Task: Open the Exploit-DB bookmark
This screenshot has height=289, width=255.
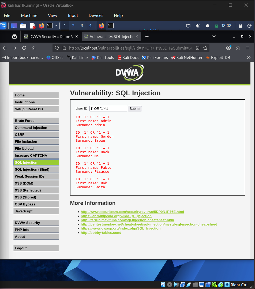Action: pos(218,58)
